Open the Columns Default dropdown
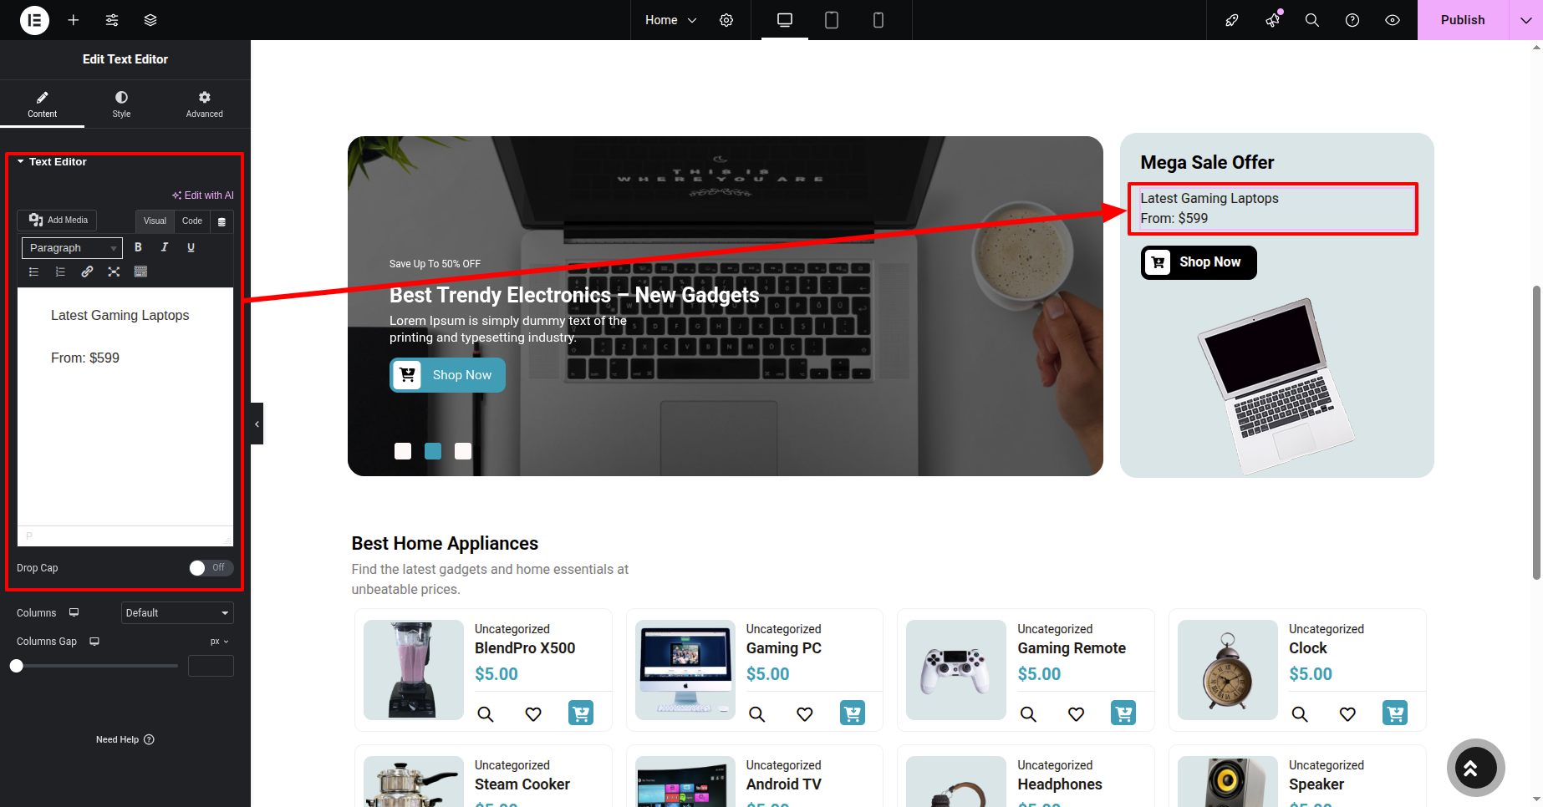The height and width of the screenshot is (807, 1543). pyautogui.click(x=177, y=613)
